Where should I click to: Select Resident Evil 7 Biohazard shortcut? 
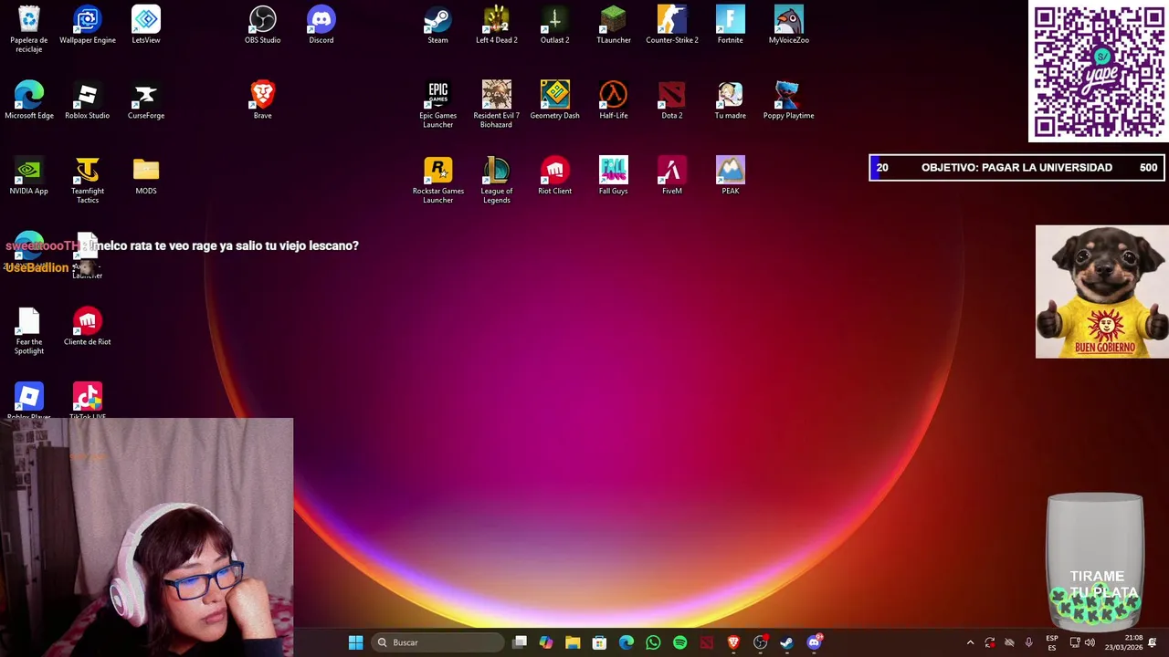(x=497, y=105)
